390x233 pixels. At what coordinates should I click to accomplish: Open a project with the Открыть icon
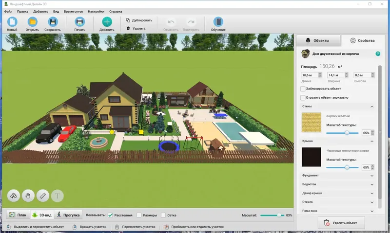click(x=32, y=22)
